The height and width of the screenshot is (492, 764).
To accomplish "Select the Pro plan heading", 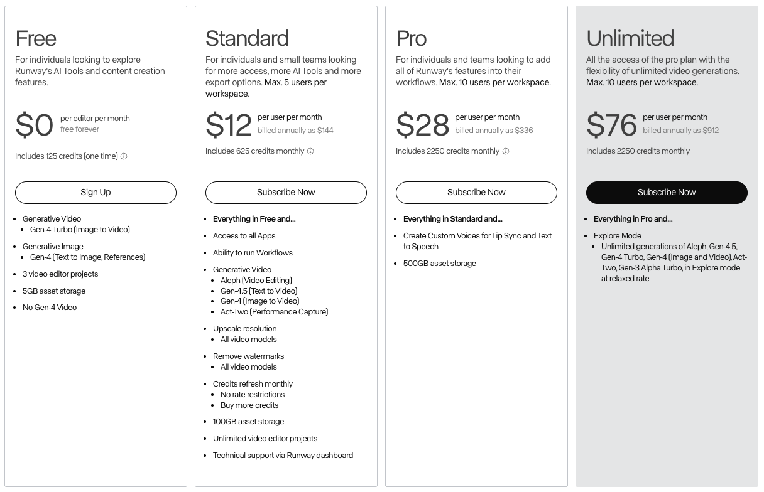I will 411,38.
